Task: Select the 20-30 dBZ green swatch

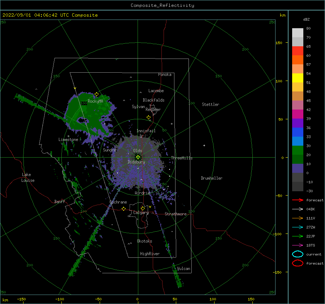Action: 298,150
